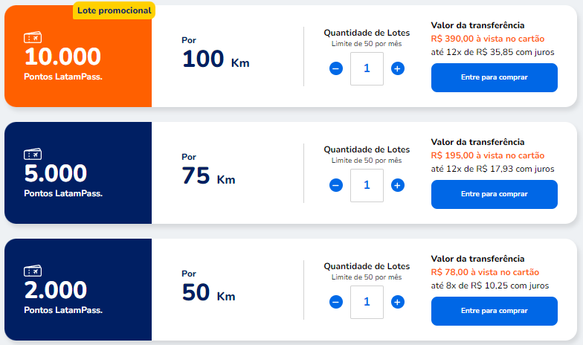Viewport: 583px width, 345px height.
Task: Click plus button on 5.000 points row
Action: coord(397,185)
